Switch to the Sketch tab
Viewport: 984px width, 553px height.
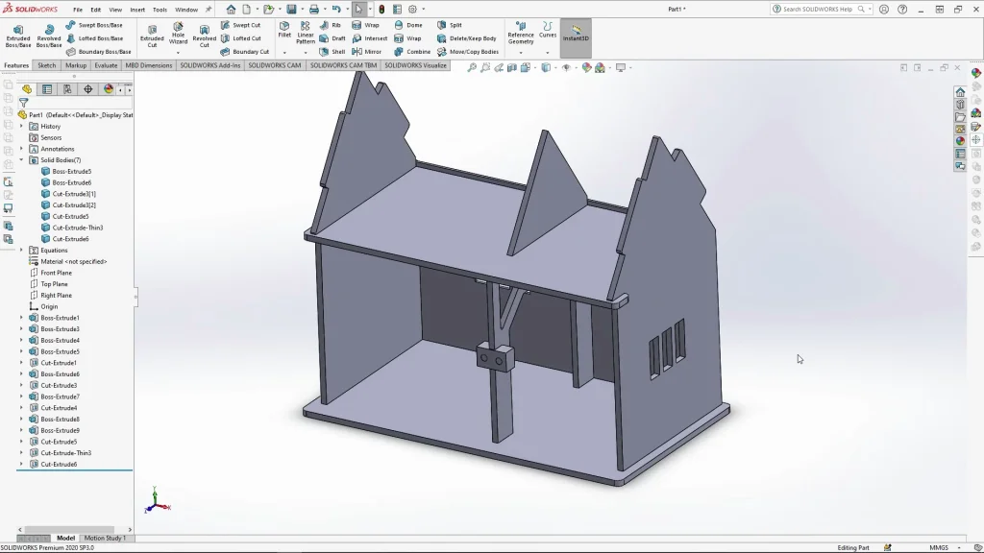[x=46, y=65]
